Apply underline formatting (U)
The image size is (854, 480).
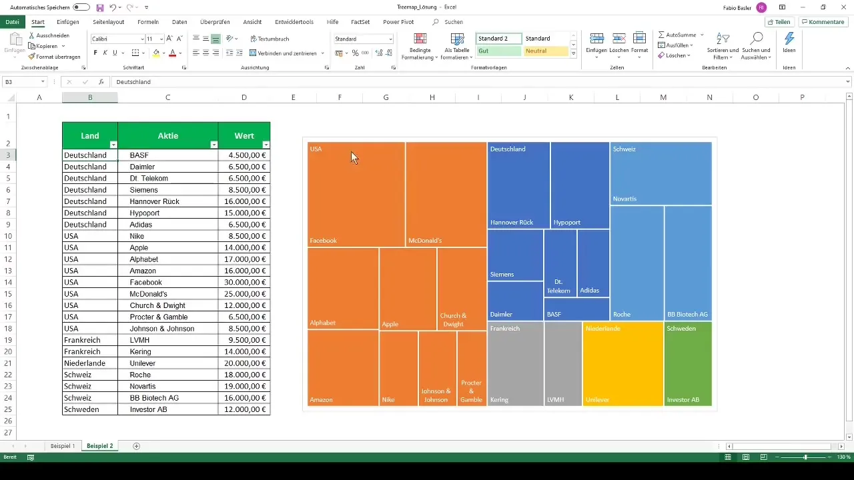pyautogui.click(x=115, y=53)
